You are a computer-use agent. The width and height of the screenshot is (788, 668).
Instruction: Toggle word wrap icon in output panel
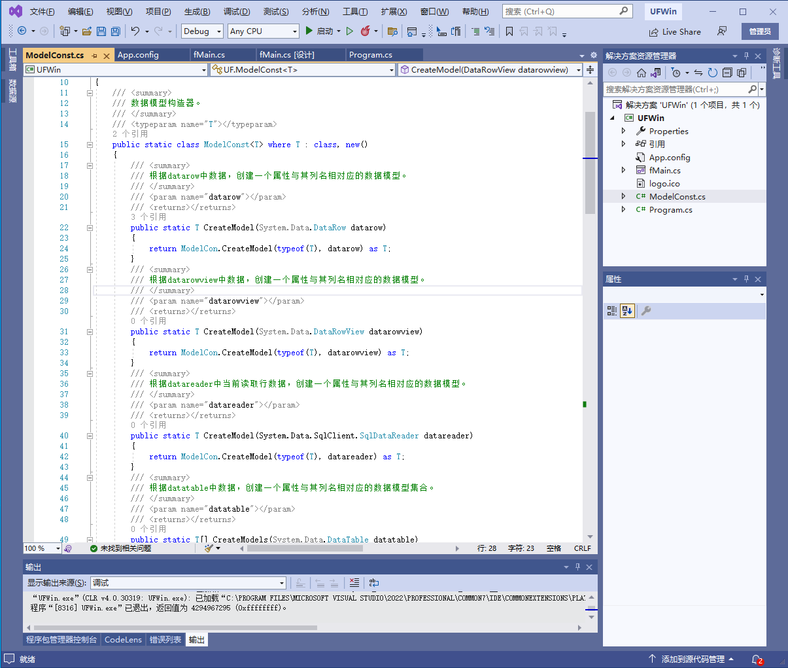tap(374, 582)
